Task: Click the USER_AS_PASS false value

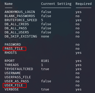Action: pos(46,81)
